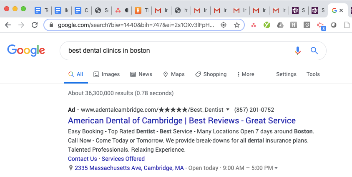This screenshot has width=352, height=177.
Task: Switch to the Google Docs tab "Te"
Action: point(42,10)
